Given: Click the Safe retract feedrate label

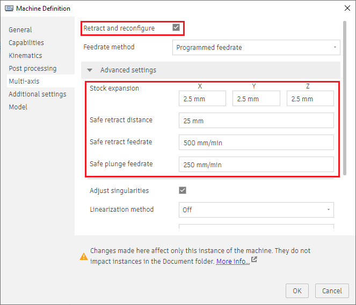Looking at the screenshot, I should click(121, 142).
